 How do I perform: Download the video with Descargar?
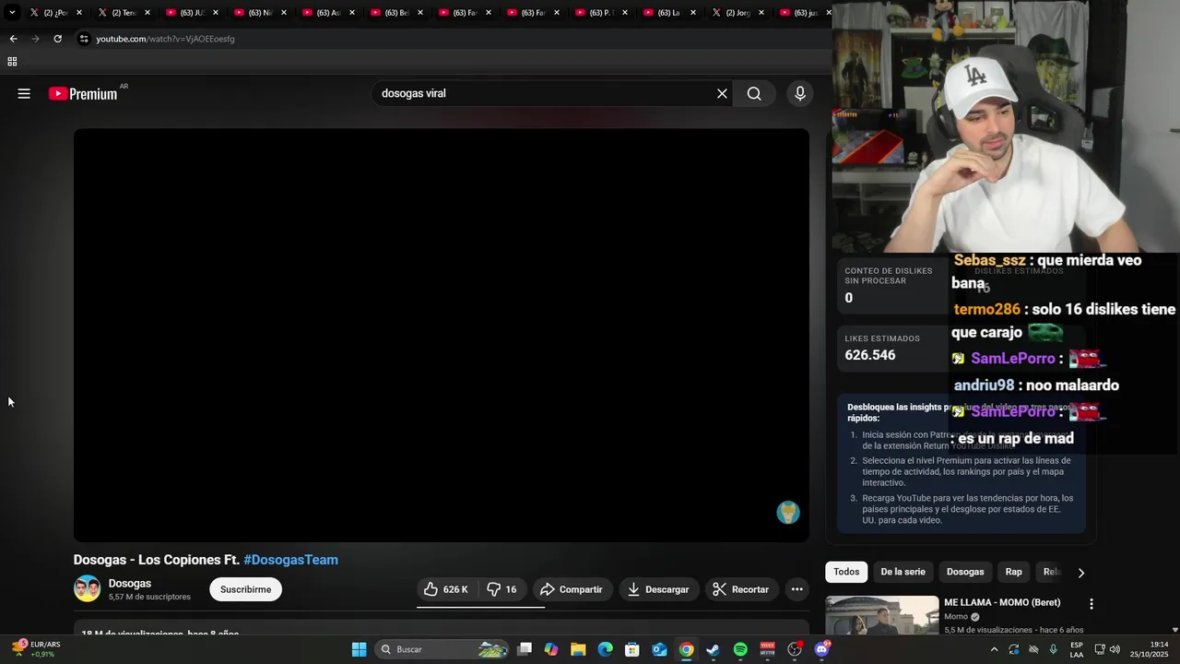click(658, 589)
